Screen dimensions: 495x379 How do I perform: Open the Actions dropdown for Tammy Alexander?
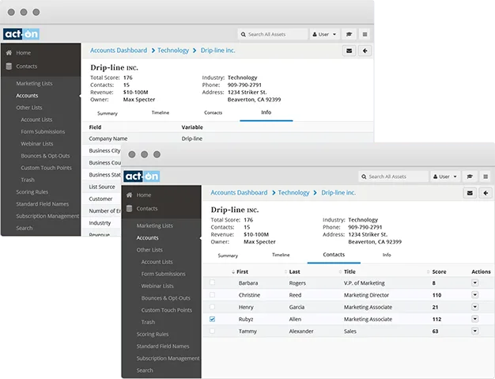pyautogui.click(x=474, y=331)
